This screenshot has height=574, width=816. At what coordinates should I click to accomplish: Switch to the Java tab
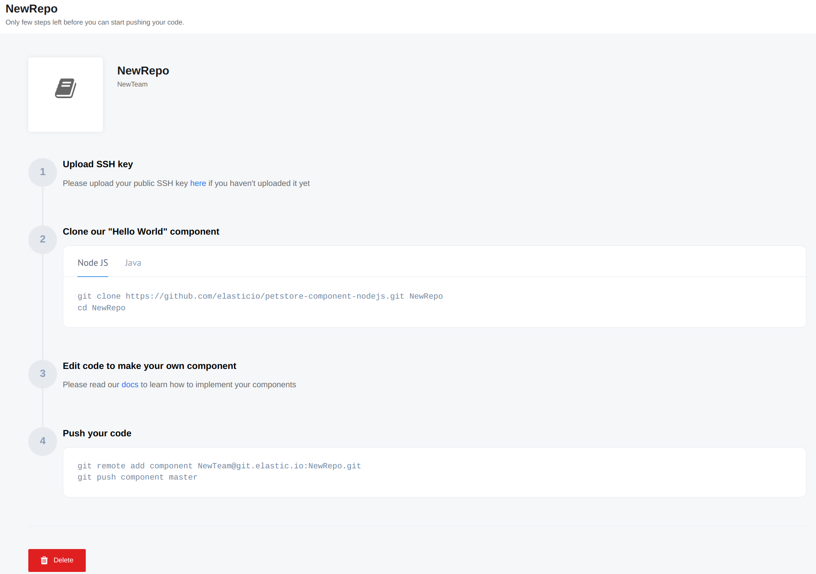[133, 262]
